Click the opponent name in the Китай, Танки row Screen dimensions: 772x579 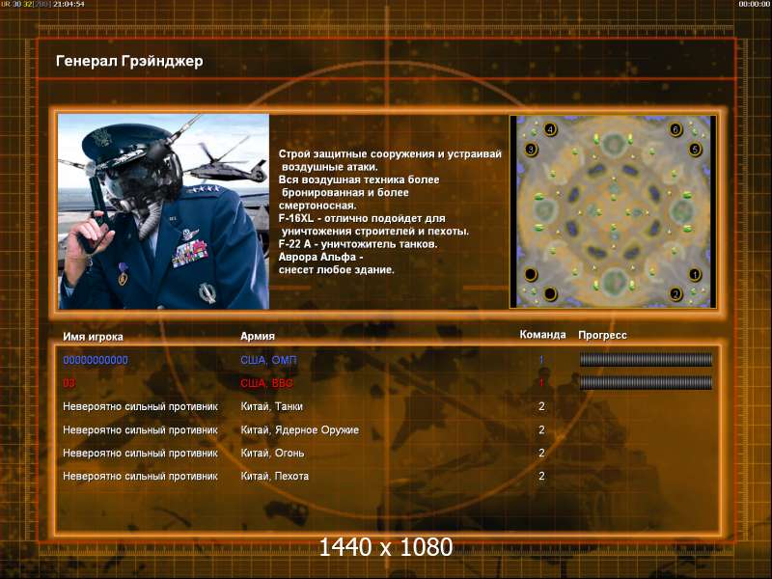pos(140,406)
